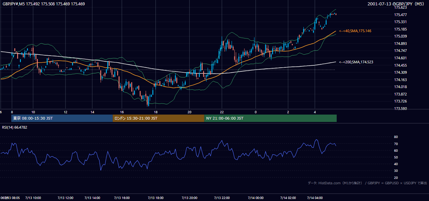429x201 pixels.
Task: Click the 174.747 price axis label
Action: click(400, 51)
